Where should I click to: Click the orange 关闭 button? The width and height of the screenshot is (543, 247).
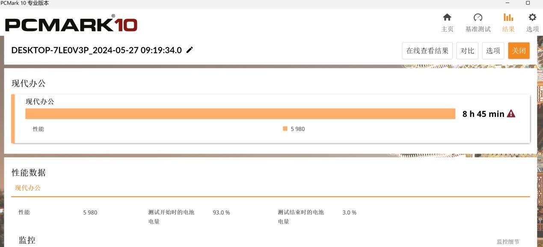pos(519,51)
